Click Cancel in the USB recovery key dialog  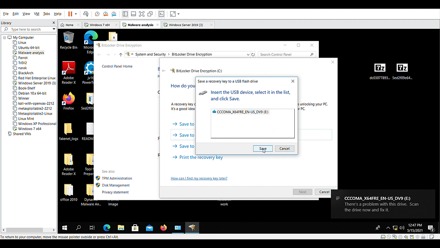coord(284,149)
